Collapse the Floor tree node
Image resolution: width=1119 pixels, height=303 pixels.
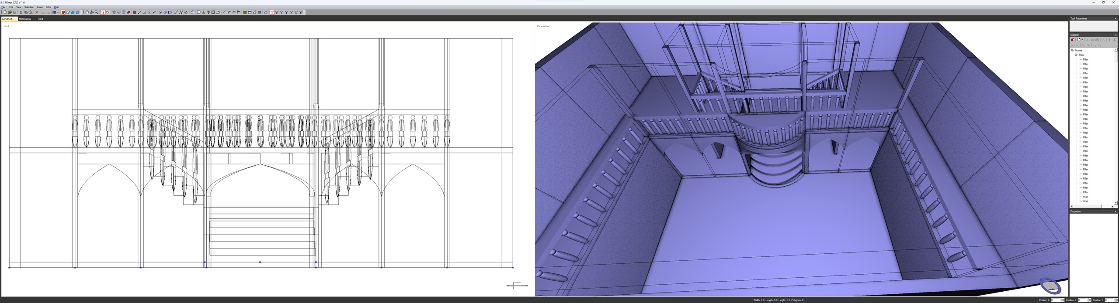coord(1076,55)
